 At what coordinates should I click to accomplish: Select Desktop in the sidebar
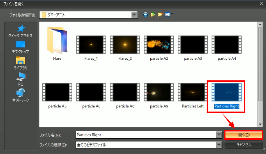point(21,47)
